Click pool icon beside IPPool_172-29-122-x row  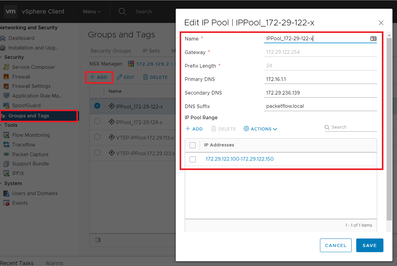tap(112, 106)
